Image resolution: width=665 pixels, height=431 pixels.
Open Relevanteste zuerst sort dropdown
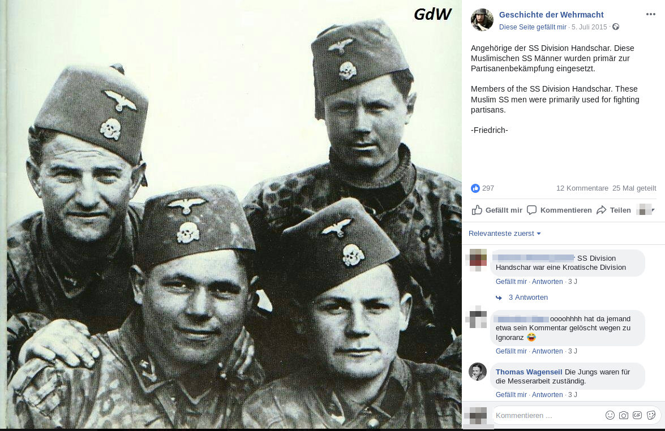[x=505, y=234]
